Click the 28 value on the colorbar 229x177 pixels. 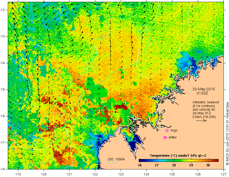pyautogui.click(x=174, y=165)
